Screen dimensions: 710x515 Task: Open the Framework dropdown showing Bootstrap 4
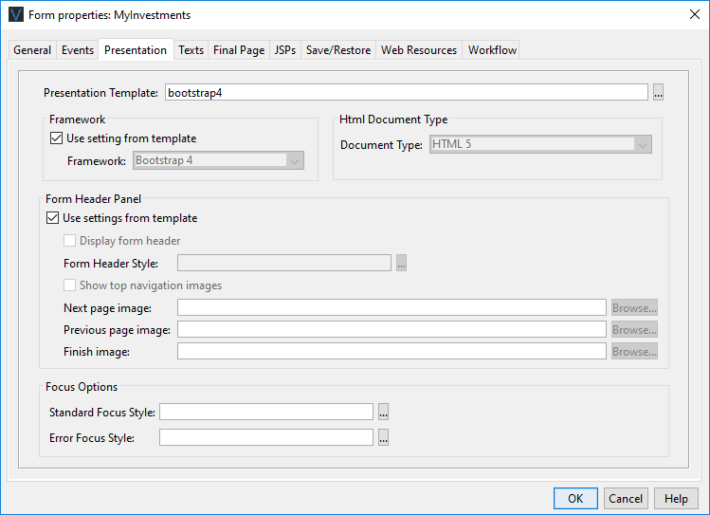(x=218, y=160)
